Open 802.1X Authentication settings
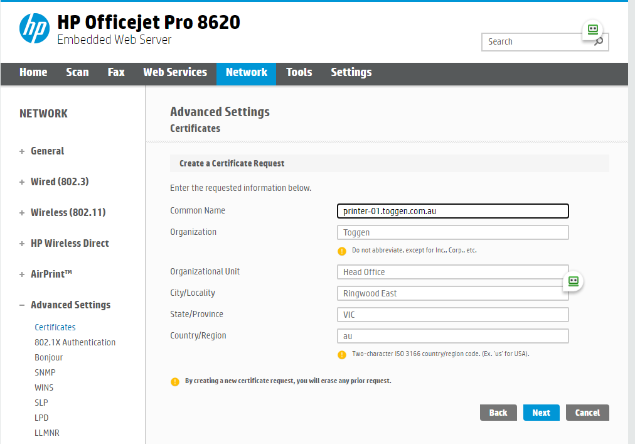 pyautogui.click(x=75, y=342)
